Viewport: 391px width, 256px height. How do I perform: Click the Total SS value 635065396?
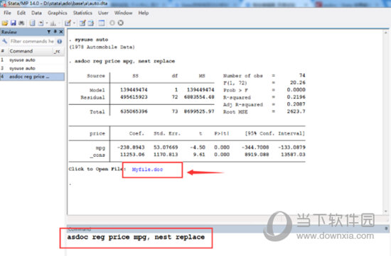134,111
